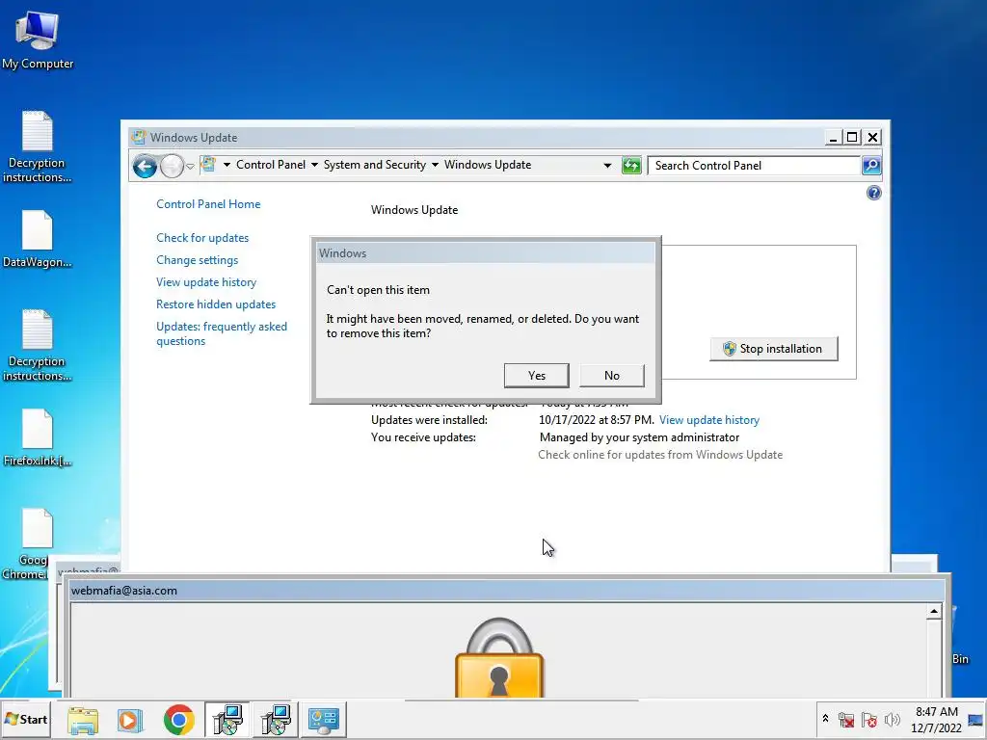Click No in the Windows dialog

[x=612, y=376]
